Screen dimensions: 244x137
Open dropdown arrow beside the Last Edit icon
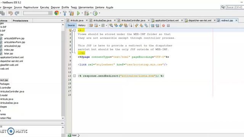tap(100, 25)
